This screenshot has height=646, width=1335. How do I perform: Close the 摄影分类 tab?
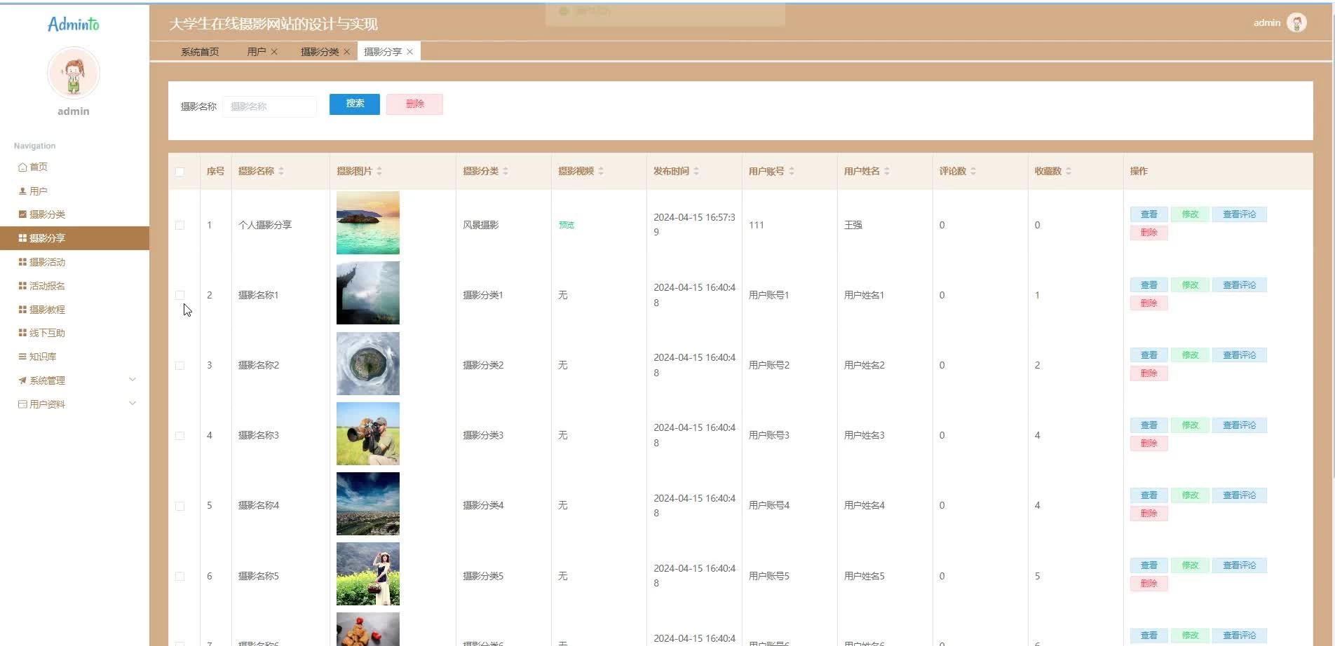click(x=346, y=52)
